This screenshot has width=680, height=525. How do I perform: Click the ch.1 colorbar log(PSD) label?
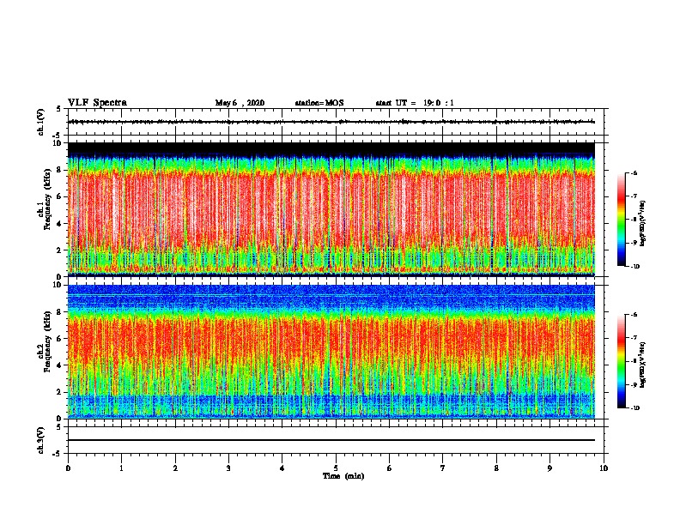[643, 224]
